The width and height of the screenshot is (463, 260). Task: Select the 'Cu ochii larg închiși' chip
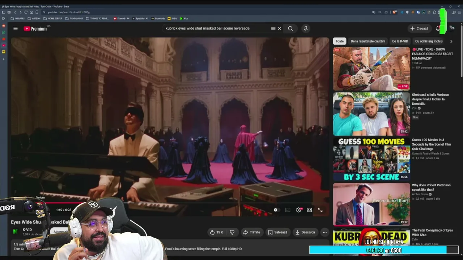pos(429,41)
